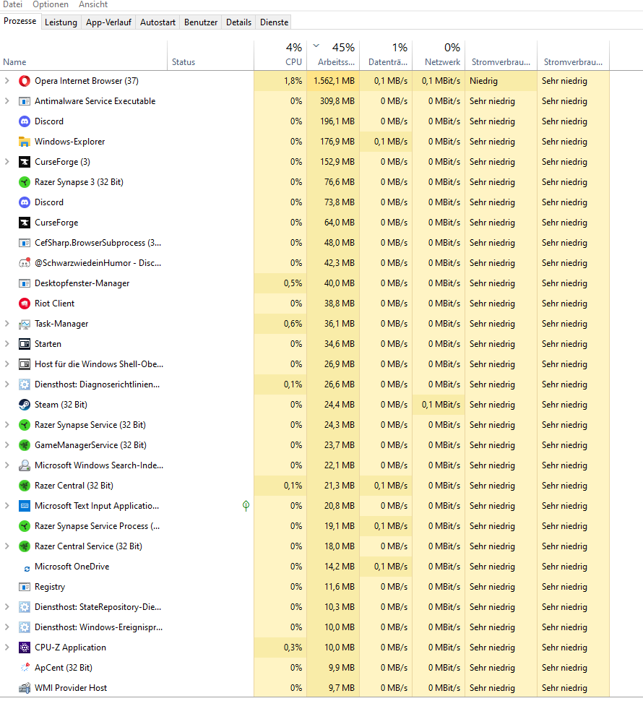Select the Desktopfenster-Manager process name
Viewport: 643px width, 701px height.
pos(82,283)
